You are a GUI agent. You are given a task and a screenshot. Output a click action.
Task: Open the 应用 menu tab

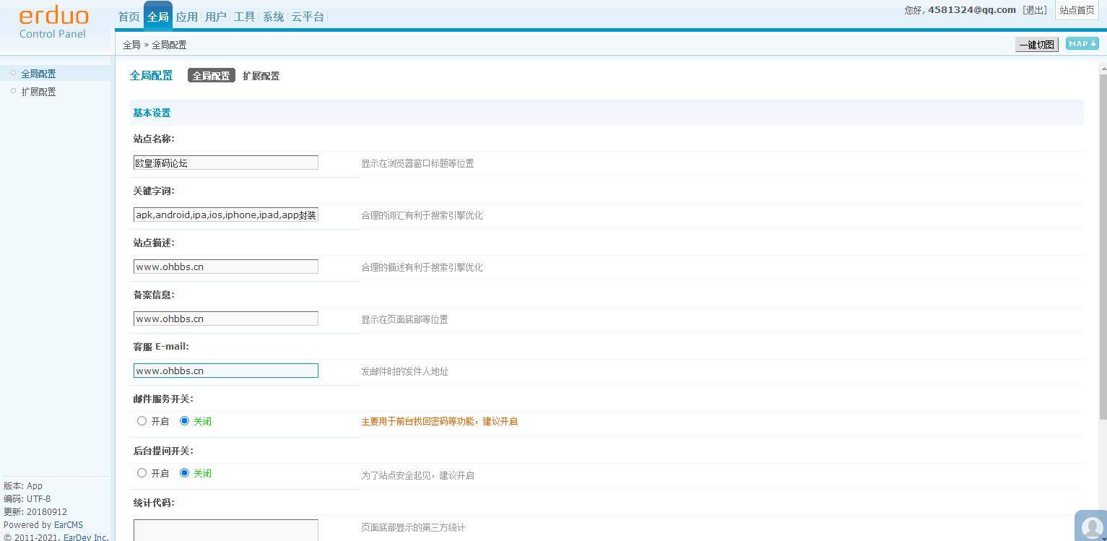[186, 17]
